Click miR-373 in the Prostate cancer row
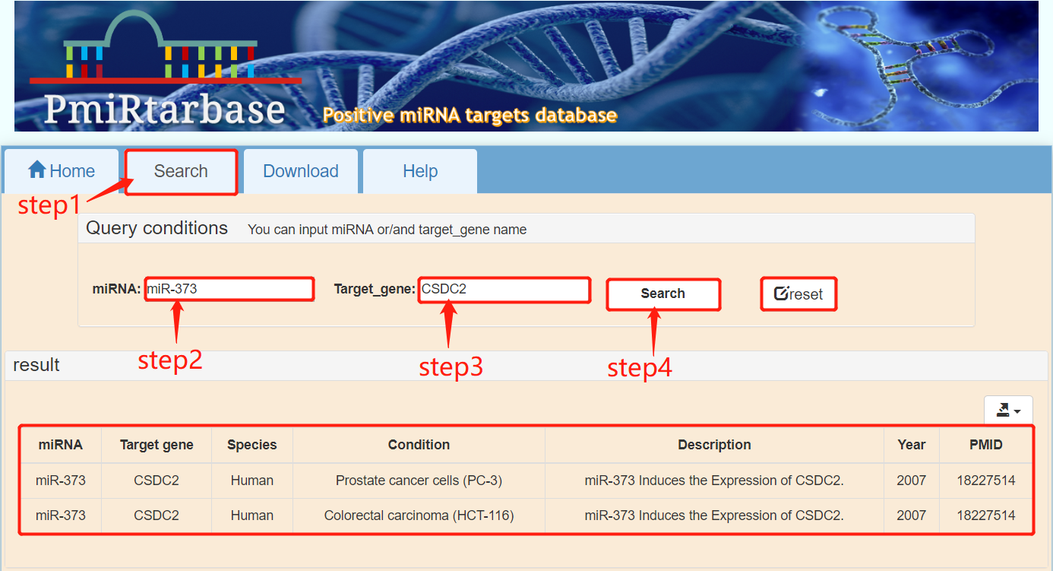Image resolution: width=1053 pixels, height=571 pixels. point(61,481)
